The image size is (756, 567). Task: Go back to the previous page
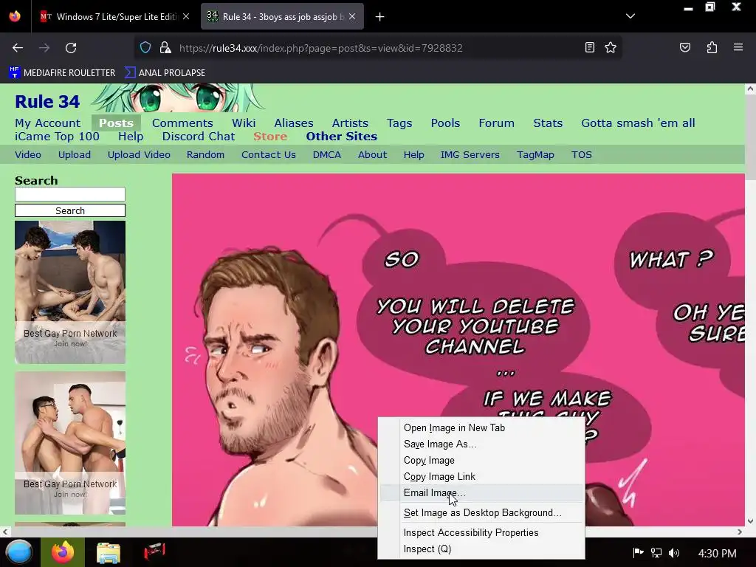click(x=18, y=48)
